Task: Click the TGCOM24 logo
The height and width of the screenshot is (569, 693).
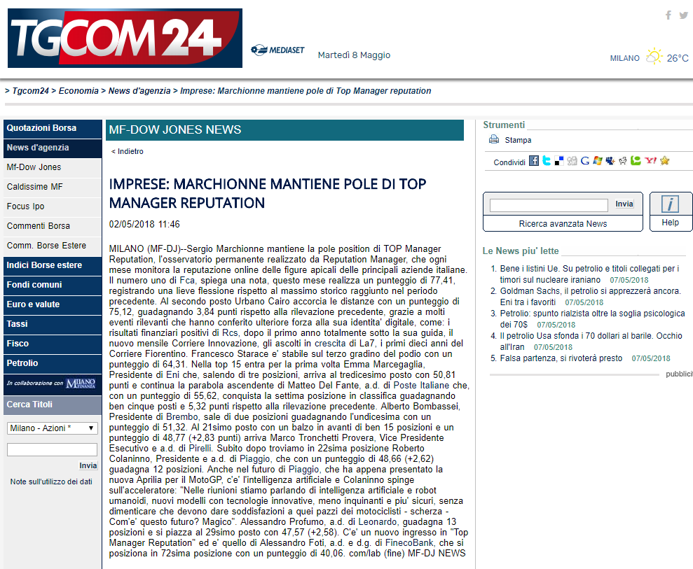Action: pos(125,38)
